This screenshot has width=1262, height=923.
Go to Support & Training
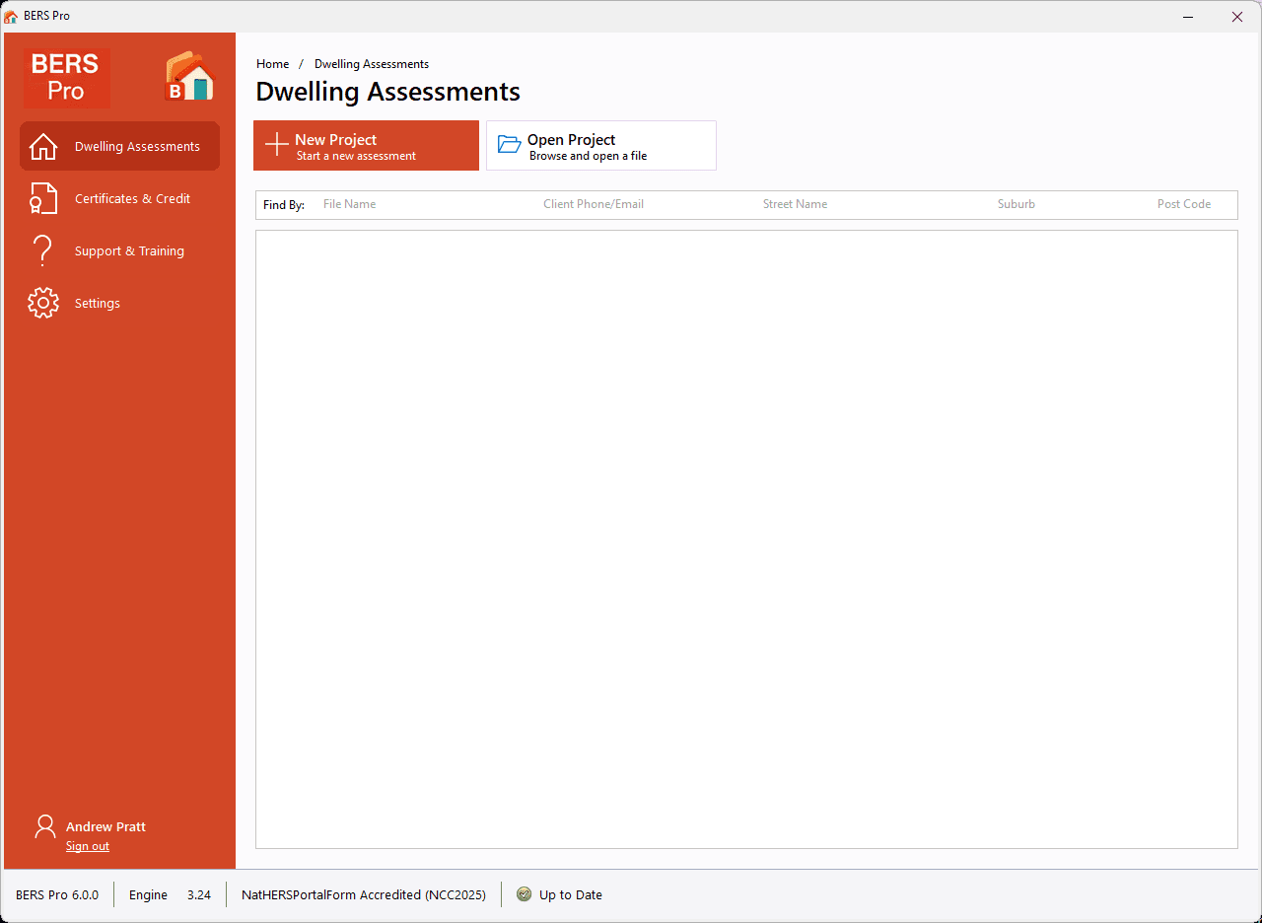119,250
